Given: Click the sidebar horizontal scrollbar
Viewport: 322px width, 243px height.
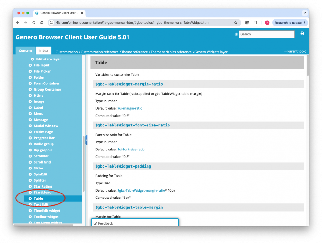Looking at the screenshot, I should 43,225.
